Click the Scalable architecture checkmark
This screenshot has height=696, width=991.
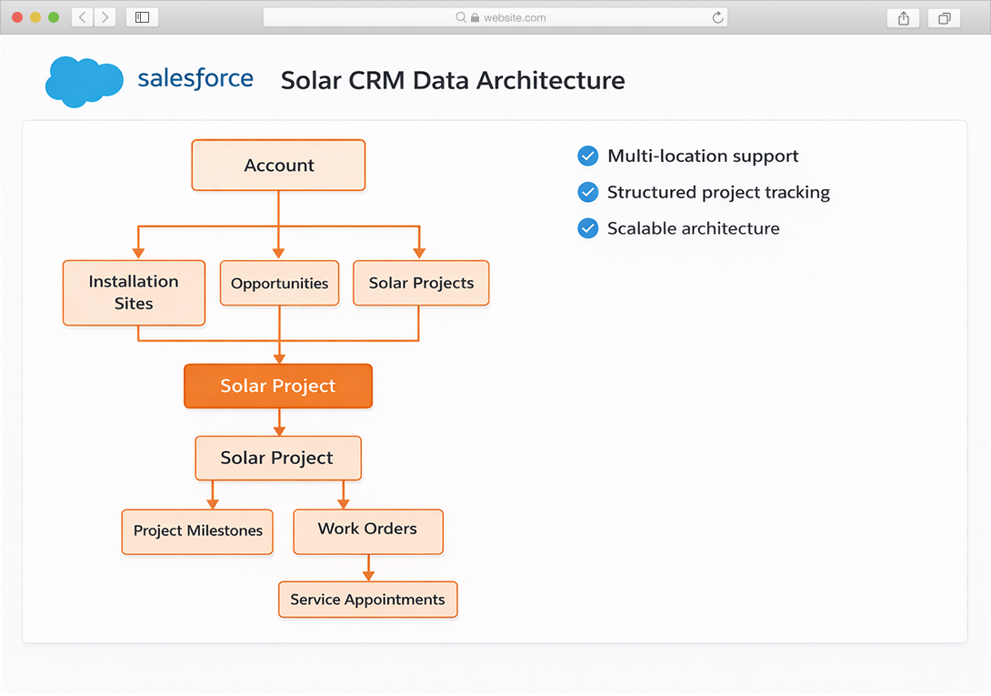pos(587,228)
